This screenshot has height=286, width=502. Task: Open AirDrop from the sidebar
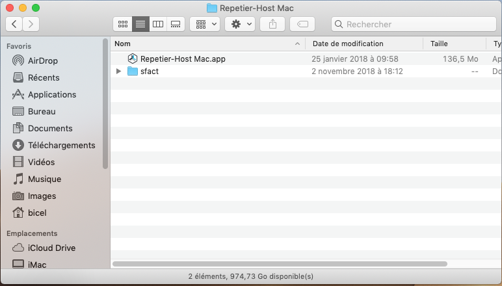pyautogui.click(x=43, y=61)
